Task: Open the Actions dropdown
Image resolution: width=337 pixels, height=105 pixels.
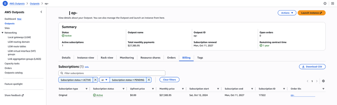Action: (287, 13)
